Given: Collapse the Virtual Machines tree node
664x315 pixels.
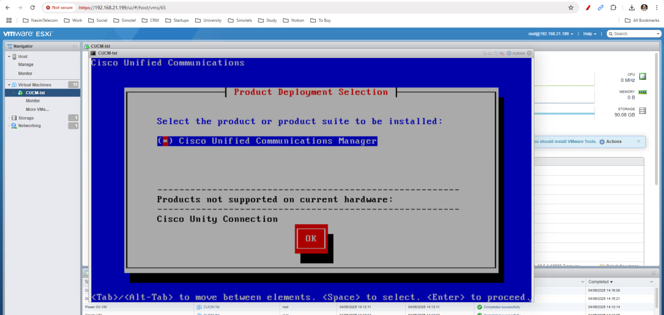Looking at the screenshot, I should pyautogui.click(x=9, y=84).
